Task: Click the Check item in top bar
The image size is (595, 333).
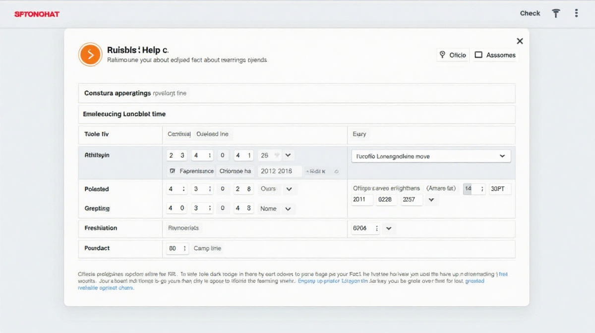Action: (x=530, y=13)
